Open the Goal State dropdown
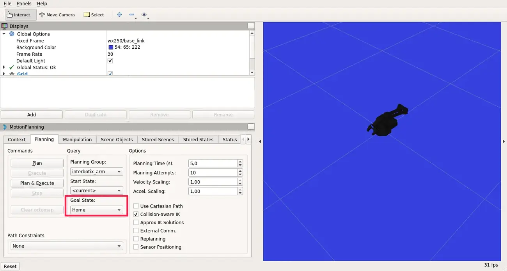Image resolution: width=507 pixels, height=271 pixels. tap(97, 210)
